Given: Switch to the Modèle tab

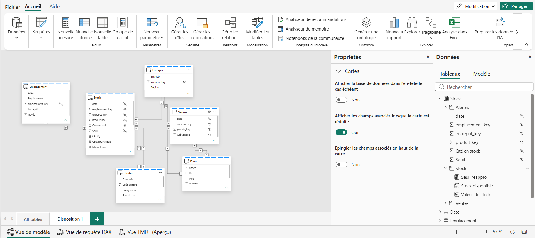Looking at the screenshot, I should tap(481, 74).
